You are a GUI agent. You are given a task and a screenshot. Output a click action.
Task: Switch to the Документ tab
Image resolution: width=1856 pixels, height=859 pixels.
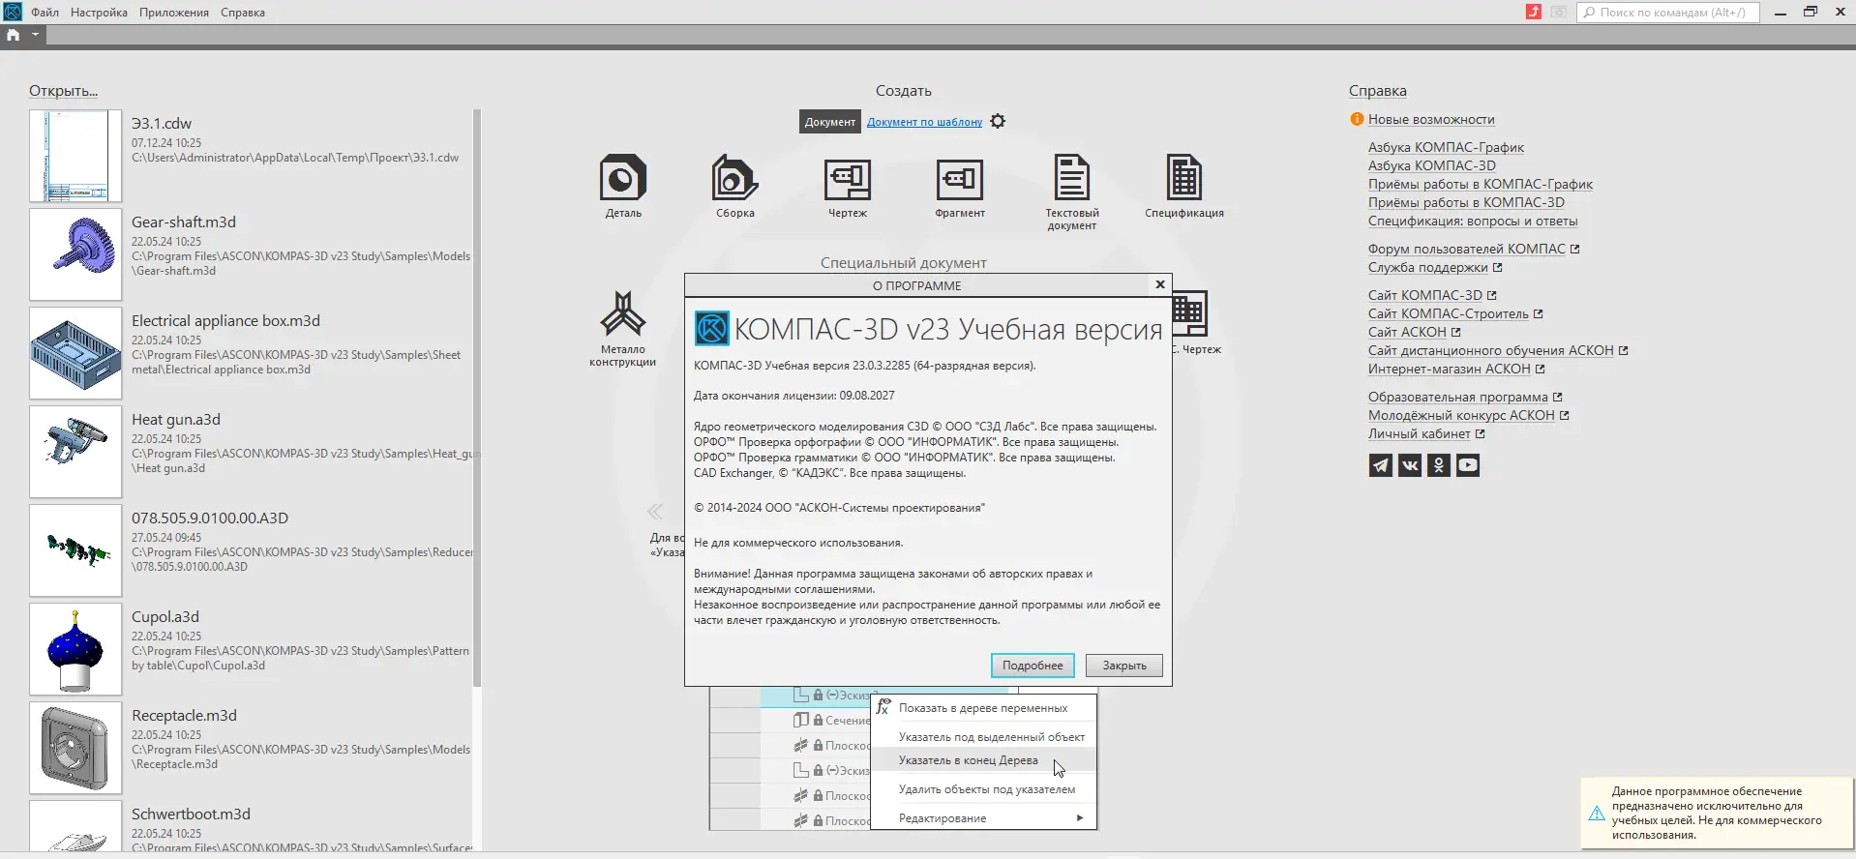[830, 122]
